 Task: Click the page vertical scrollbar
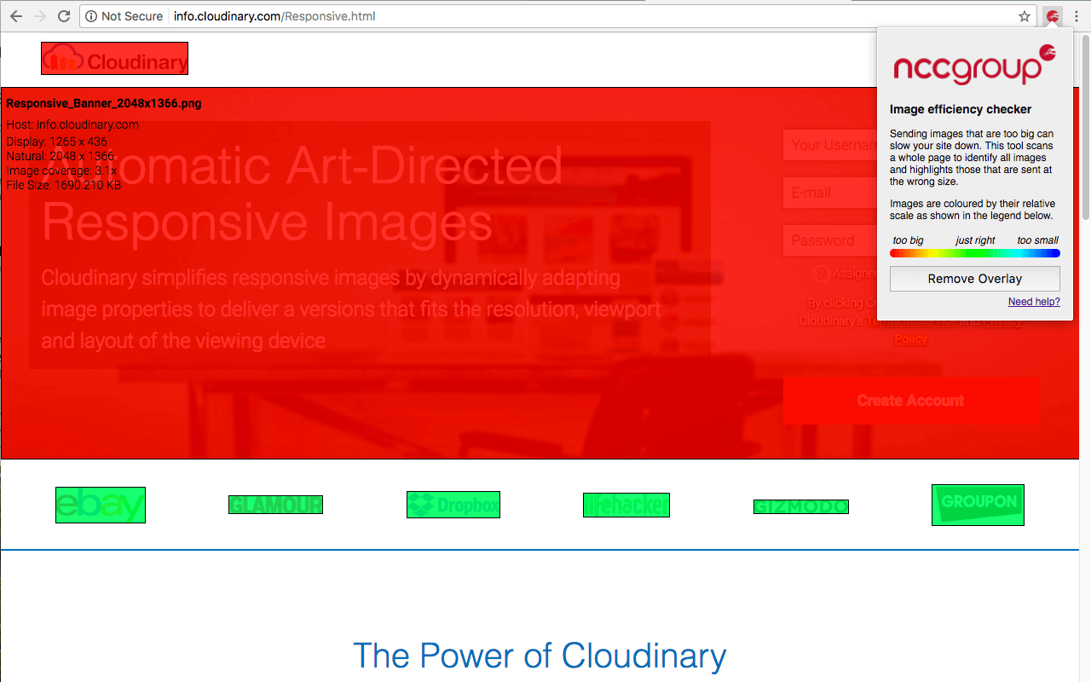click(1085, 128)
